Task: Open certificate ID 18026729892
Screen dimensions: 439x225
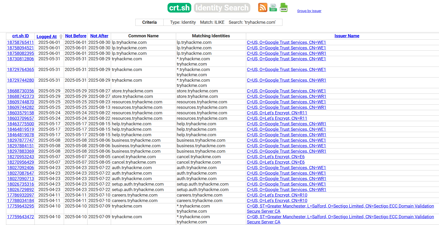Action: [x=20, y=190]
